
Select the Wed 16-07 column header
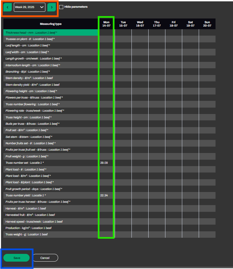pos(140,24)
